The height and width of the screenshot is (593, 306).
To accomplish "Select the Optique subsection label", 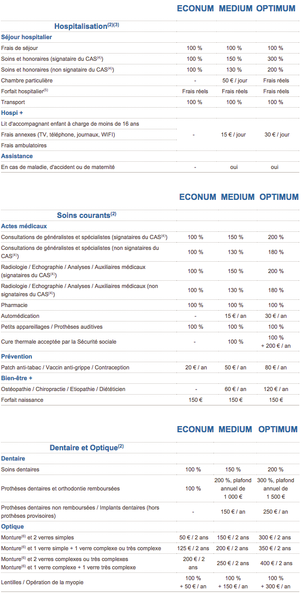I will [x=12, y=526].
